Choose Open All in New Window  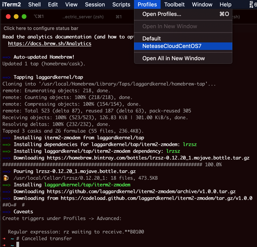pyautogui.click(x=183, y=58)
